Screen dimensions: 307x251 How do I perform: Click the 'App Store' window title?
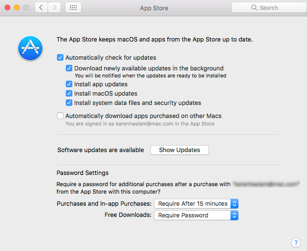154,8
